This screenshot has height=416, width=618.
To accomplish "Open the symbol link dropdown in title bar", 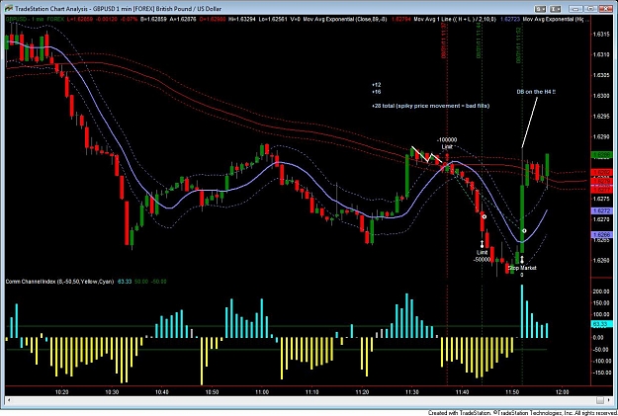I will [540, 9].
